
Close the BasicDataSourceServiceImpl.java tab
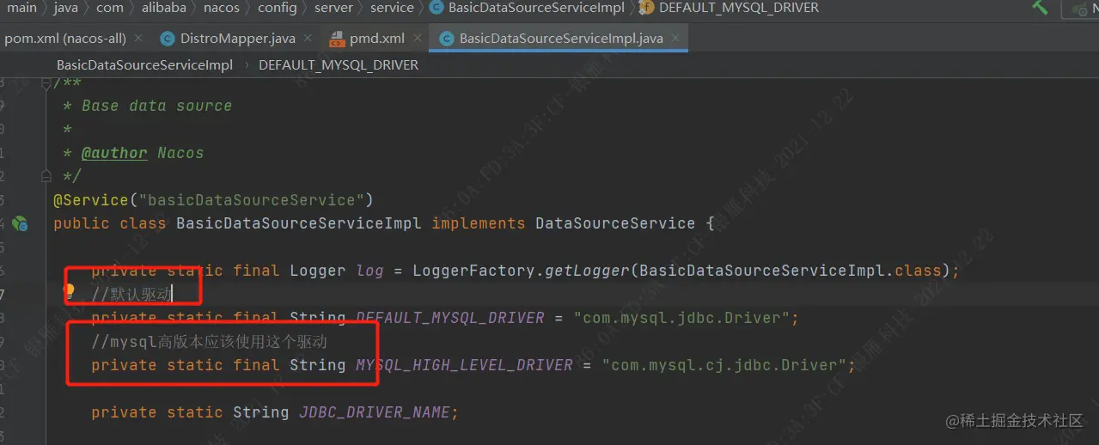coord(675,39)
